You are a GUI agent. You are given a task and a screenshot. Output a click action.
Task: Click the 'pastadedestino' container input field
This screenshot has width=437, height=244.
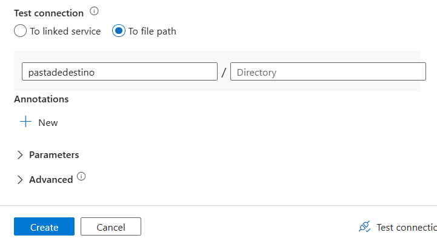[x=119, y=72]
